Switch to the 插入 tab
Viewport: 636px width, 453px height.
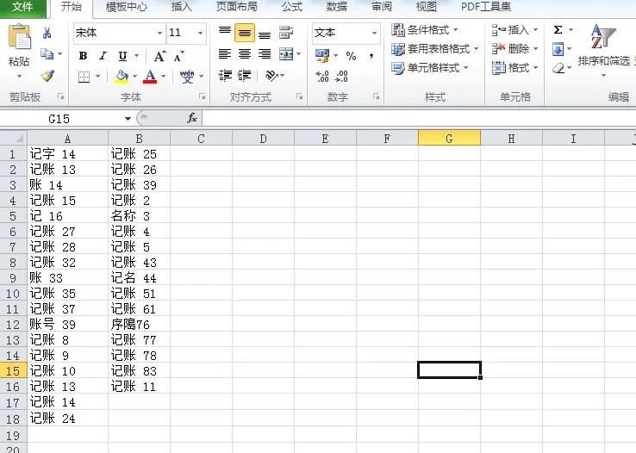point(181,7)
